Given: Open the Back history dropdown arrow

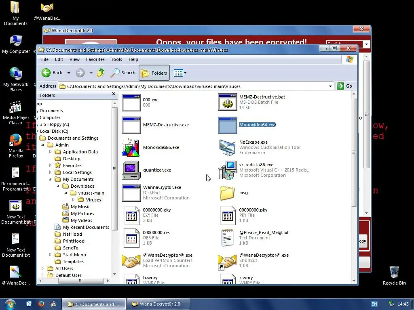Looking at the screenshot, I should coord(69,73).
